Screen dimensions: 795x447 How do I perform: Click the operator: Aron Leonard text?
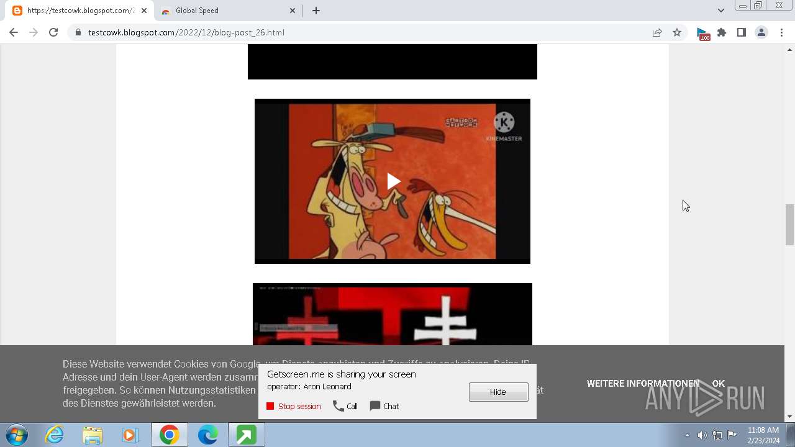[309, 386]
